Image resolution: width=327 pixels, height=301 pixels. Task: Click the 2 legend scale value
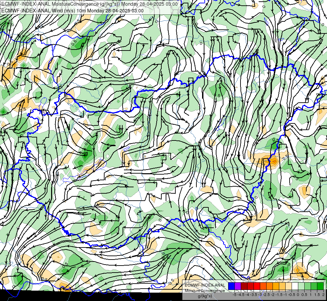click(323, 295)
